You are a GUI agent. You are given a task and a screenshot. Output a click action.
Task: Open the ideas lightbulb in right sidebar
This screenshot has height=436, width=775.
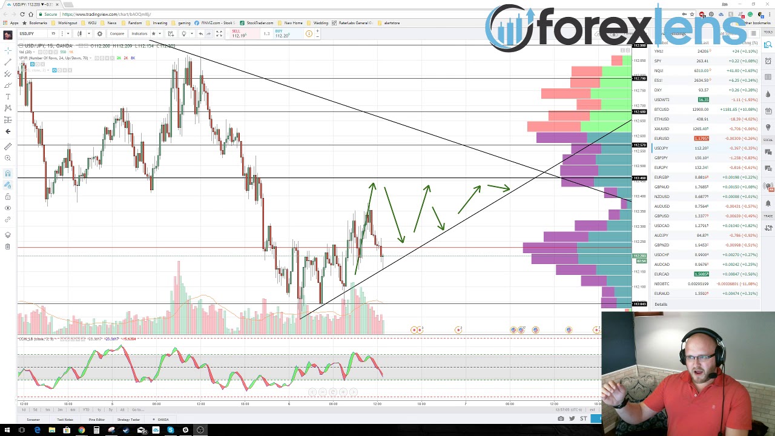point(768,127)
